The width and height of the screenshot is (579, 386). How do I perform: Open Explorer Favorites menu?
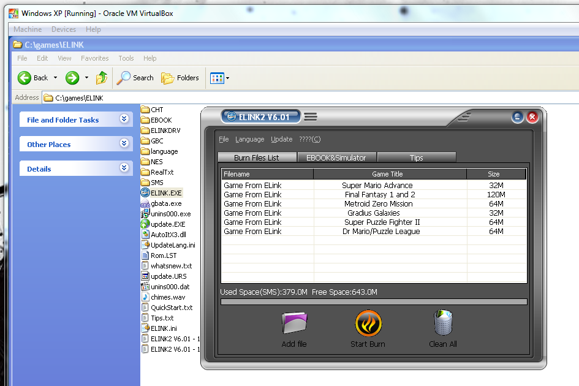coord(94,58)
